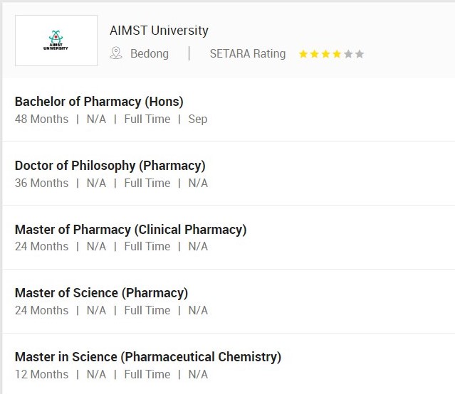Click the 48 Months duration detail

pyautogui.click(x=41, y=119)
